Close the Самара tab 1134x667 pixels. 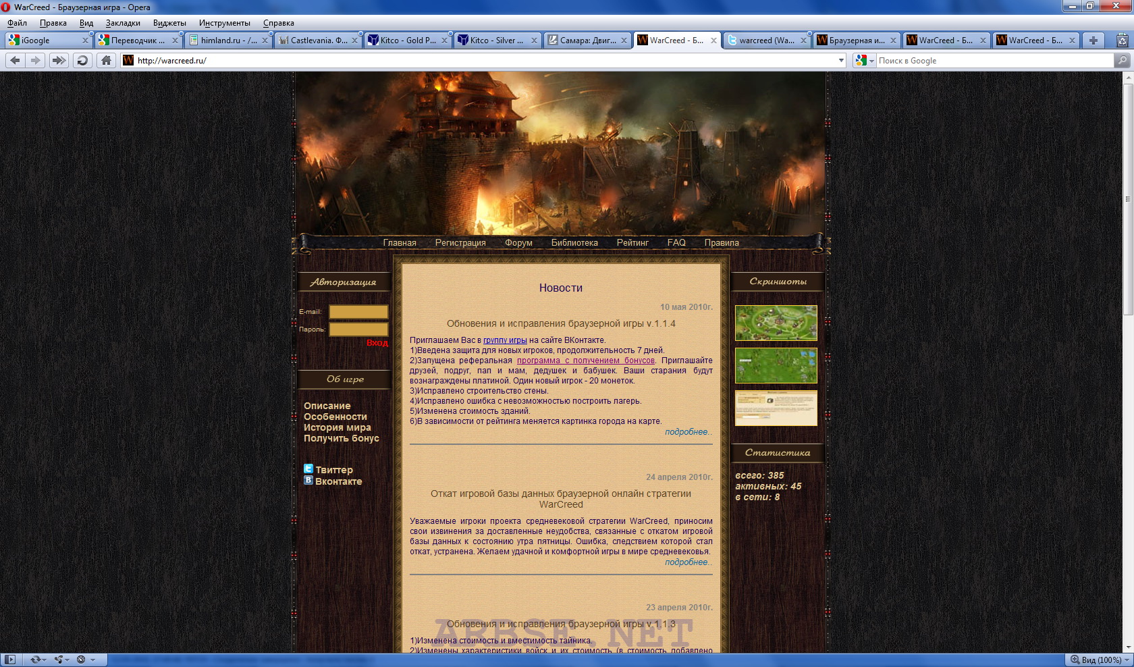coord(624,41)
